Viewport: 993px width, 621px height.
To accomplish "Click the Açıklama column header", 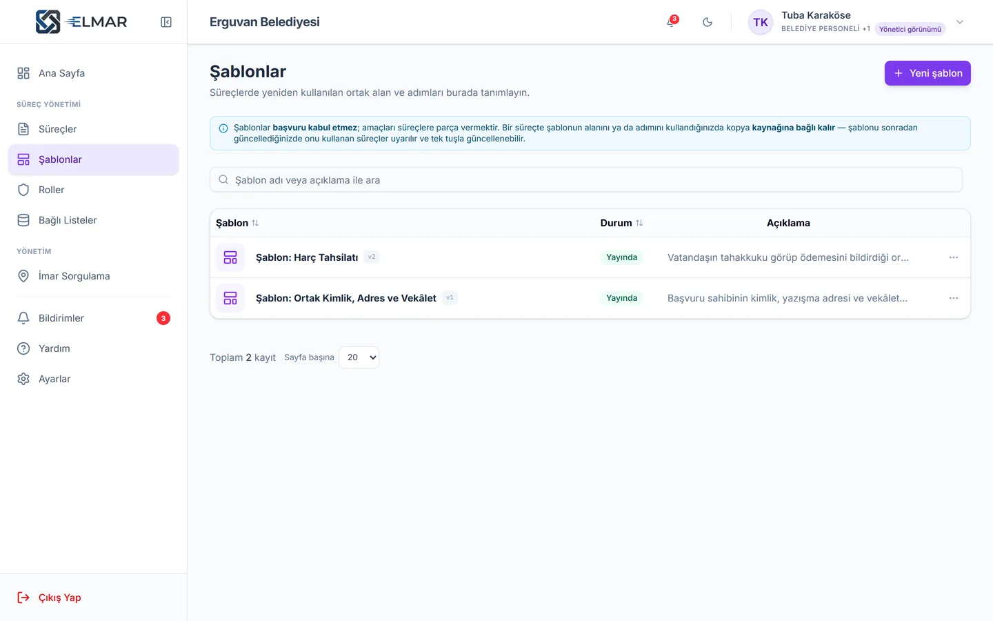I will [x=788, y=223].
